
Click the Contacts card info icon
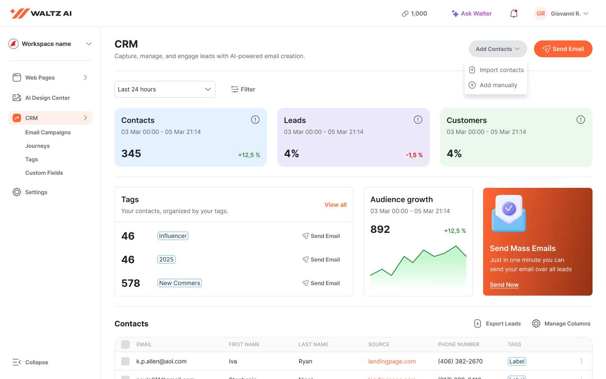point(255,120)
